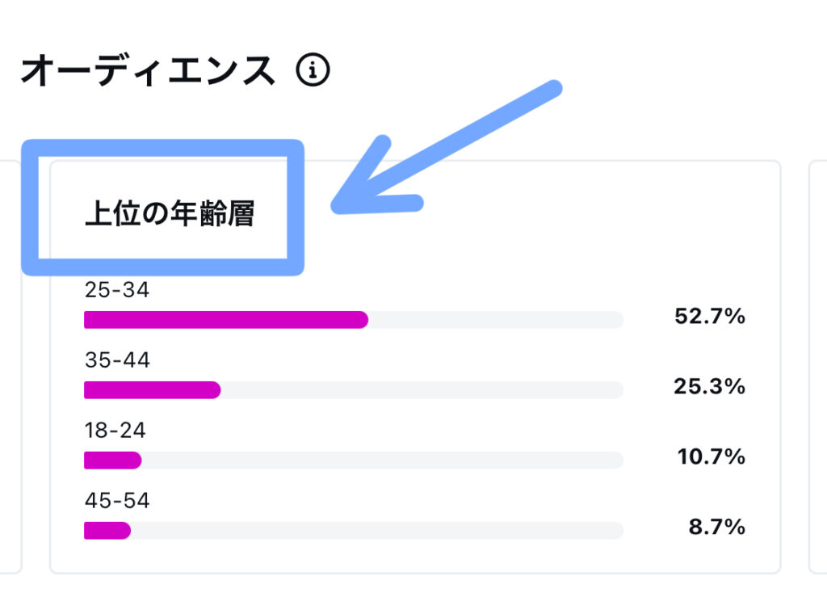Image resolution: width=827 pixels, height=614 pixels.
Task: Click the 10.7% percentage value
Action: tap(711, 456)
